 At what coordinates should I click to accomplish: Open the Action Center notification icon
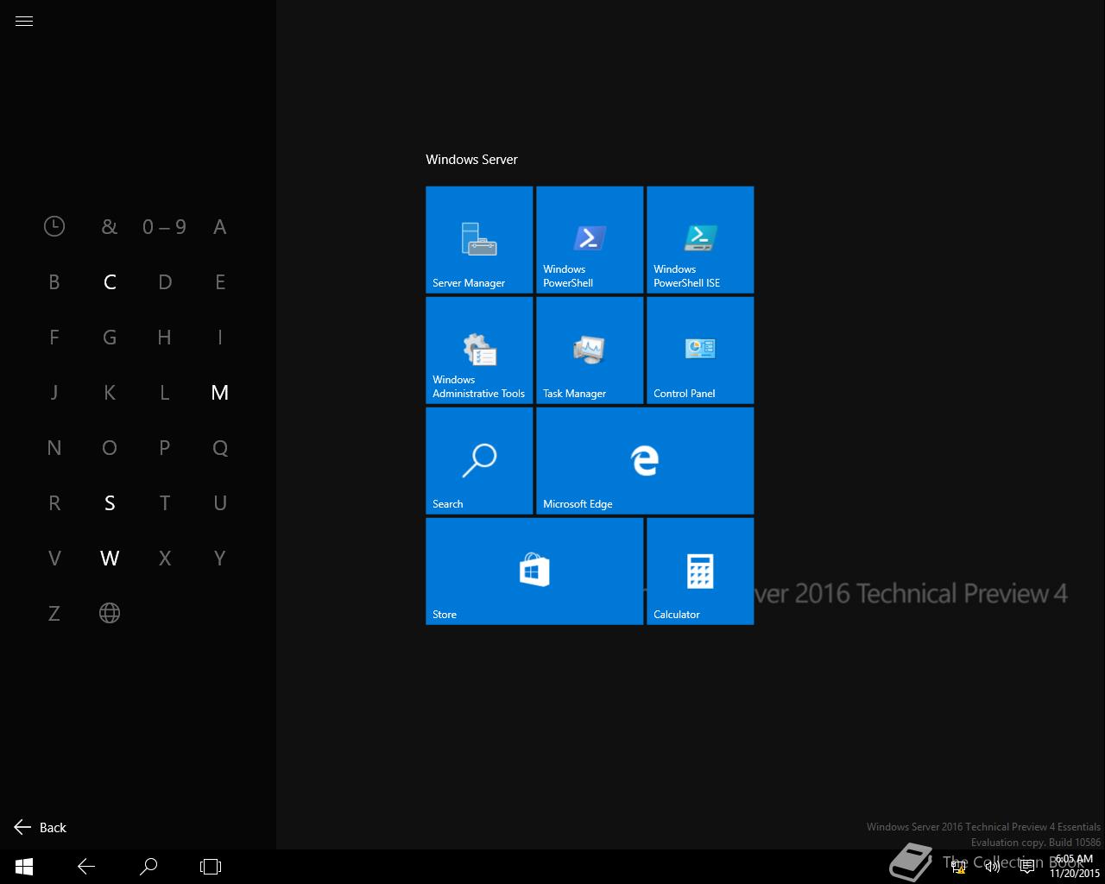tap(1027, 867)
